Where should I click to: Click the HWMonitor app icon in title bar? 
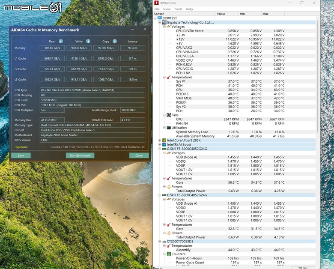pyautogui.click(x=157, y=3)
